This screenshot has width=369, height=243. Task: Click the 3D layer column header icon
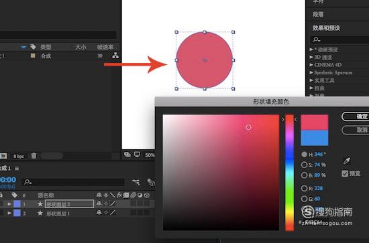[x=147, y=195]
